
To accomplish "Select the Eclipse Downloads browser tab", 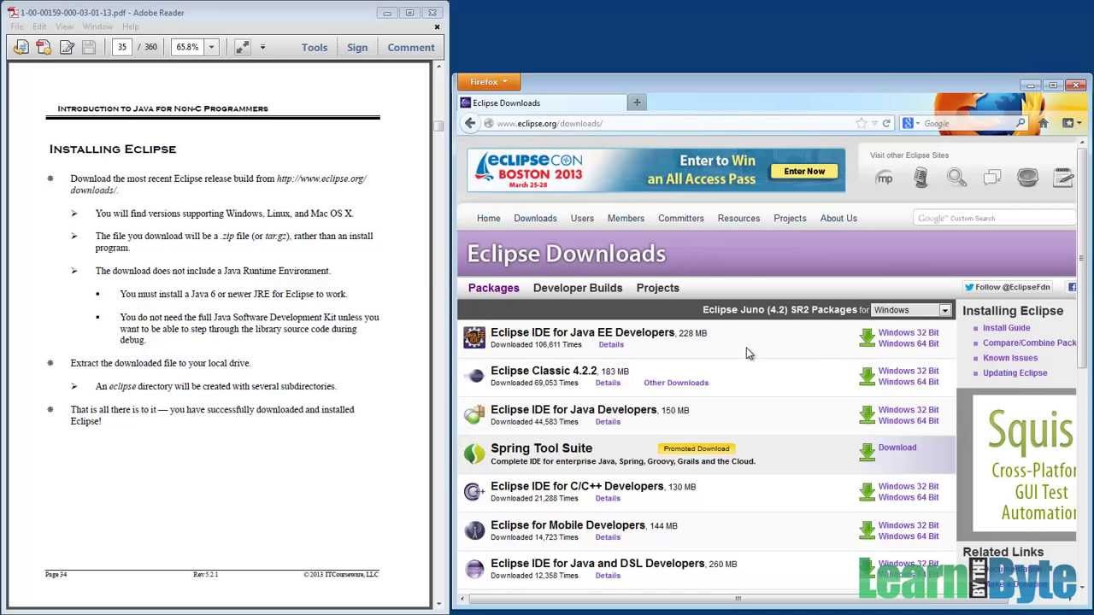I will (541, 102).
